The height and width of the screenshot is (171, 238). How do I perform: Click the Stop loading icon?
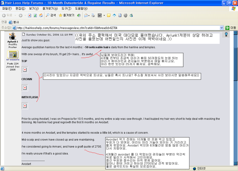29,15
